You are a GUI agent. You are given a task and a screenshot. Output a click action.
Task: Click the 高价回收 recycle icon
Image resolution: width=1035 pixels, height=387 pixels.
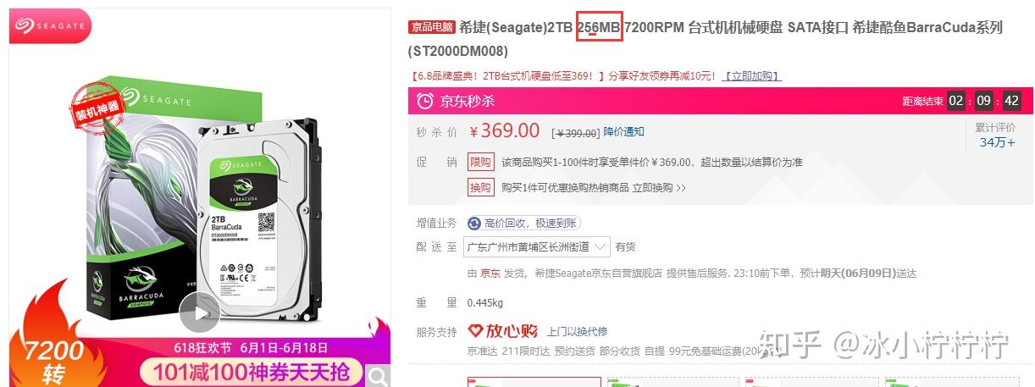474,224
